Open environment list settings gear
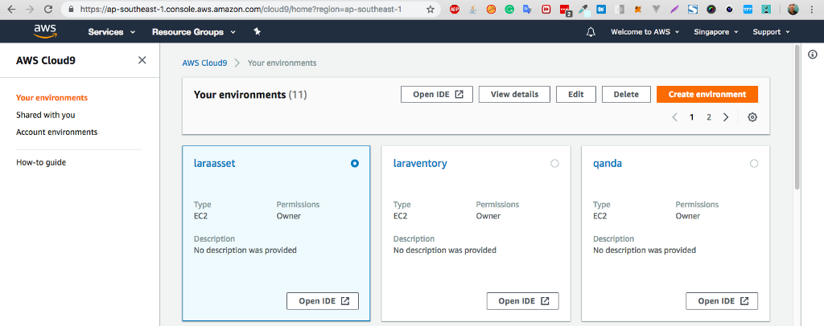 tap(752, 117)
